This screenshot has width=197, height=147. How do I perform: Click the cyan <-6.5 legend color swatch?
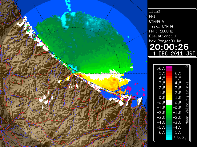(x=169, y=137)
